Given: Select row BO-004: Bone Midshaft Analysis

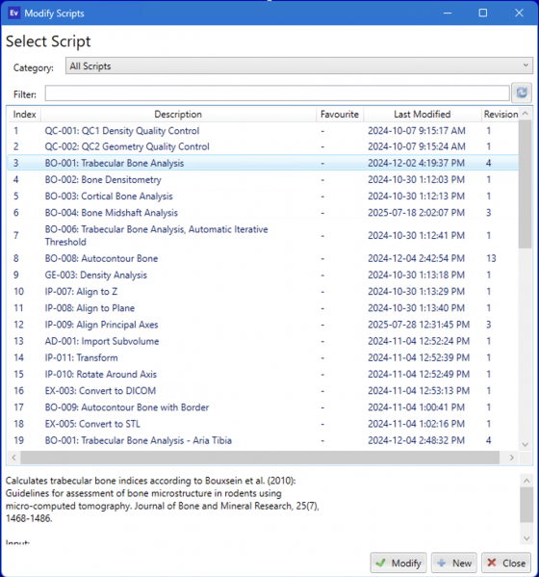Looking at the screenshot, I should point(264,213).
